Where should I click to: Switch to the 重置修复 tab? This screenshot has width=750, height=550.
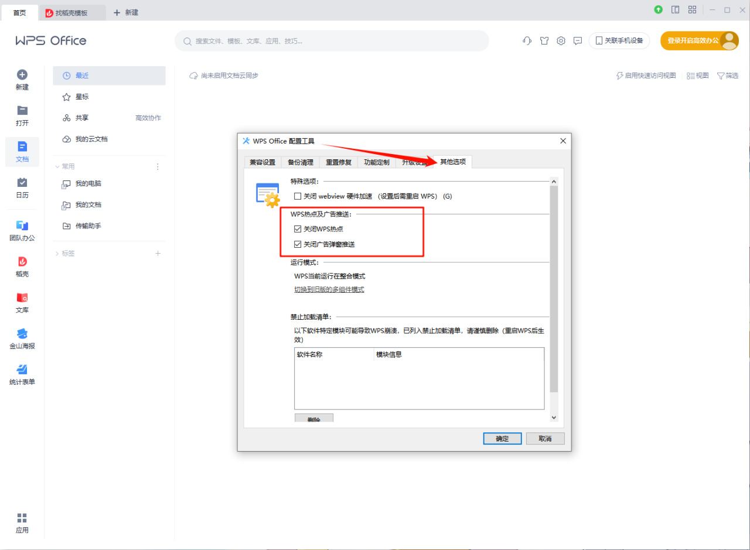[x=339, y=162]
